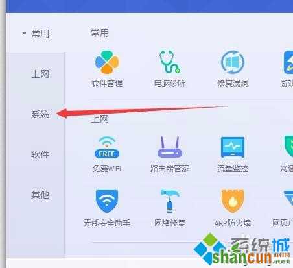
Task: Open the 路由器管家 router icon
Action: [170, 147]
